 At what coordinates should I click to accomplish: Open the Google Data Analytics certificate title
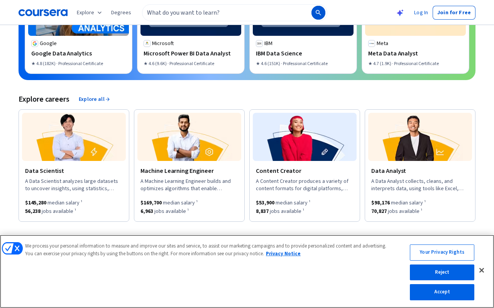tap(61, 54)
